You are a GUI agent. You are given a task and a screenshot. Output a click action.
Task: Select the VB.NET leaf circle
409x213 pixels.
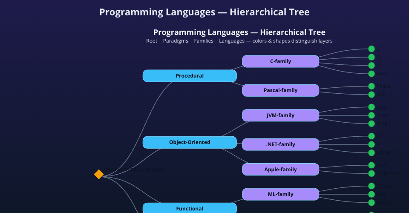tap(372, 153)
